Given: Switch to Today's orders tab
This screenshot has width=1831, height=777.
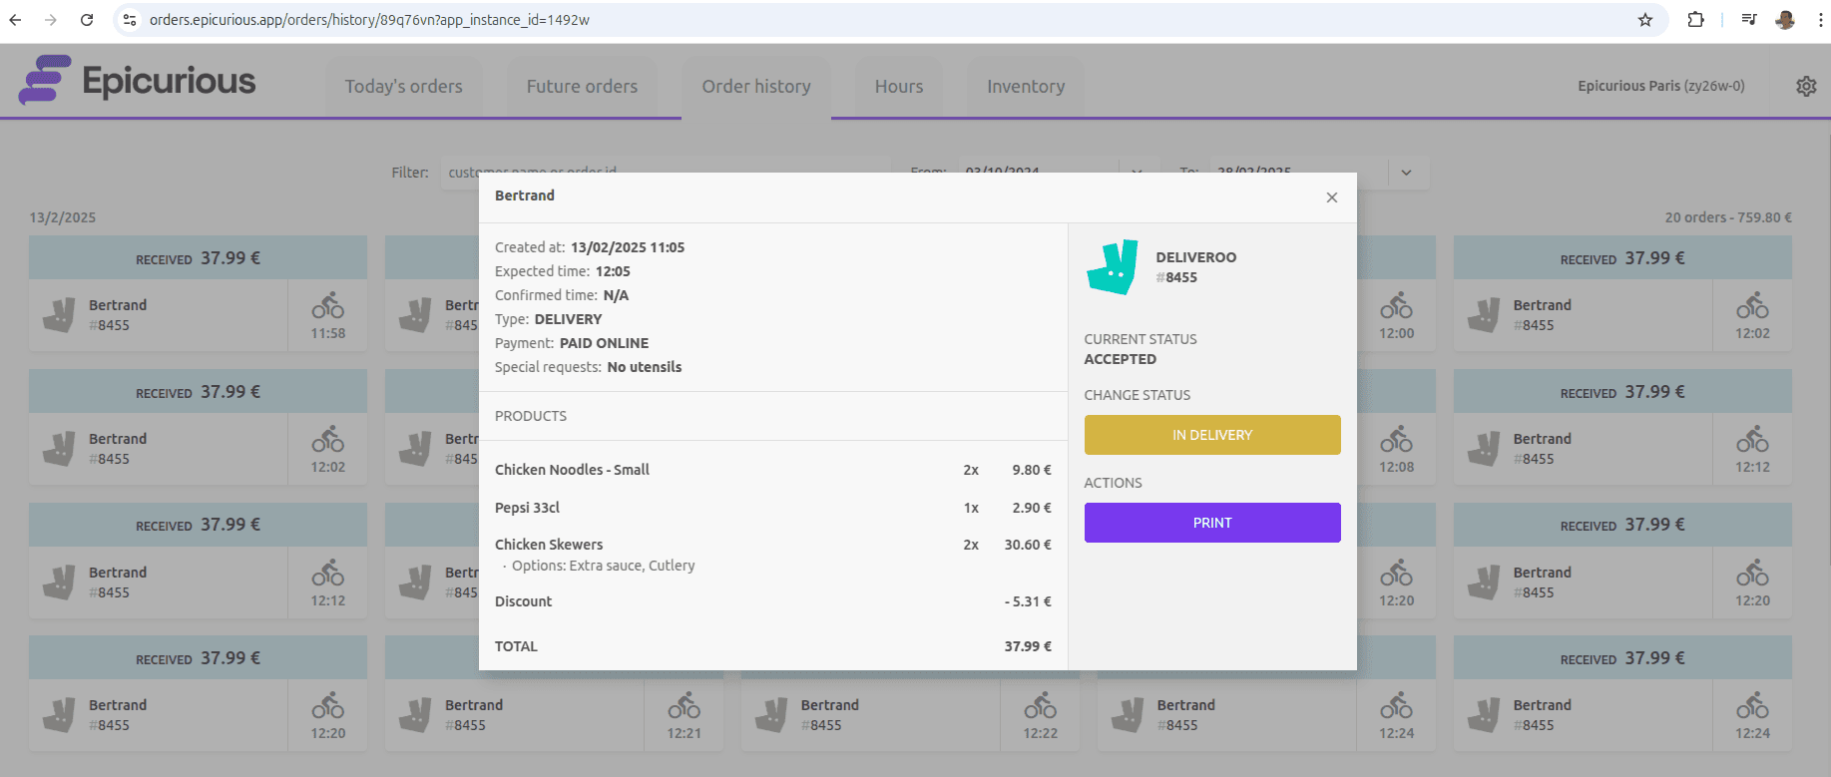Looking at the screenshot, I should (404, 87).
